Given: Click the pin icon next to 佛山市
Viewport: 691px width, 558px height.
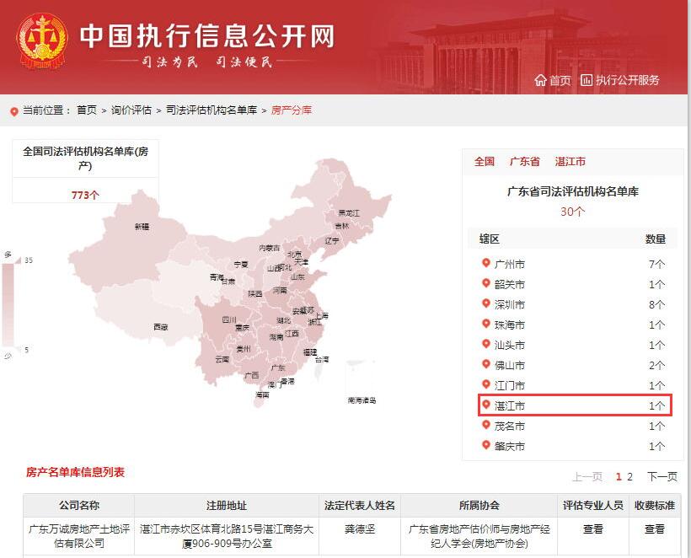Looking at the screenshot, I should tap(485, 364).
